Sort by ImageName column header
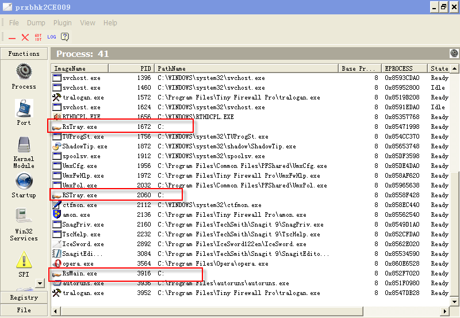Image resolution: width=460 pixels, height=318 pixels. [79, 68]
